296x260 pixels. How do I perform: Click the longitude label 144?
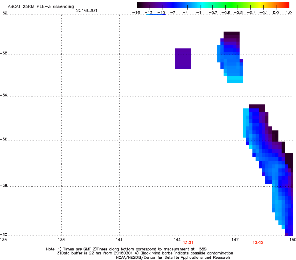pos(177,240)
